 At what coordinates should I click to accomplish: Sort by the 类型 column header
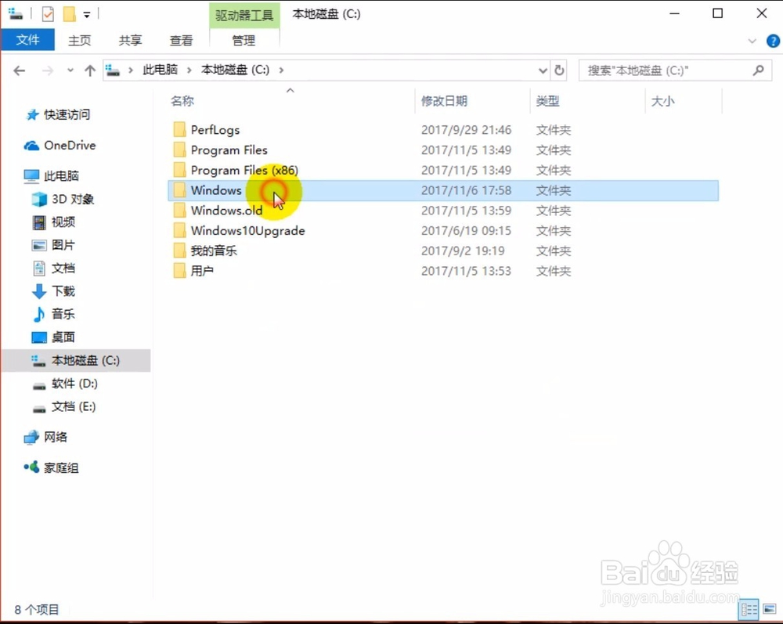[548, 101]
